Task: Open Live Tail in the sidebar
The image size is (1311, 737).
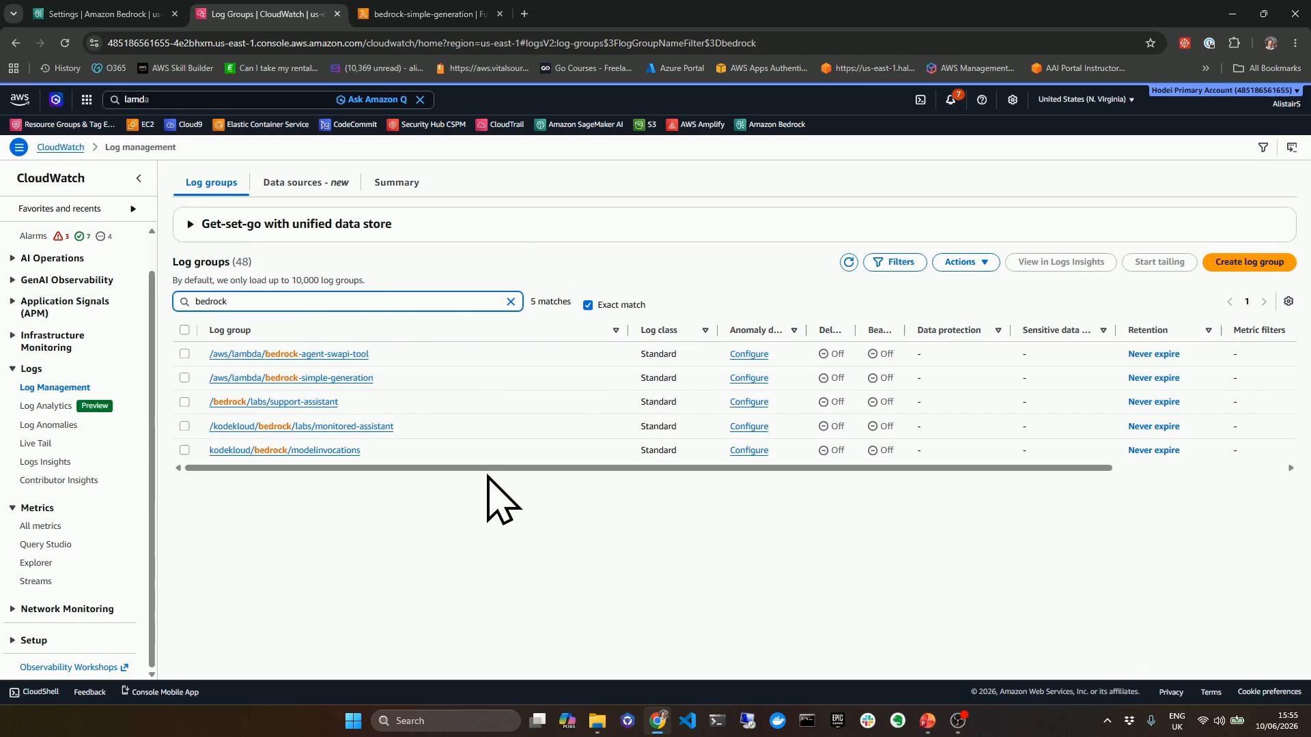Action: pyautogui.click(x=36, y=444)
